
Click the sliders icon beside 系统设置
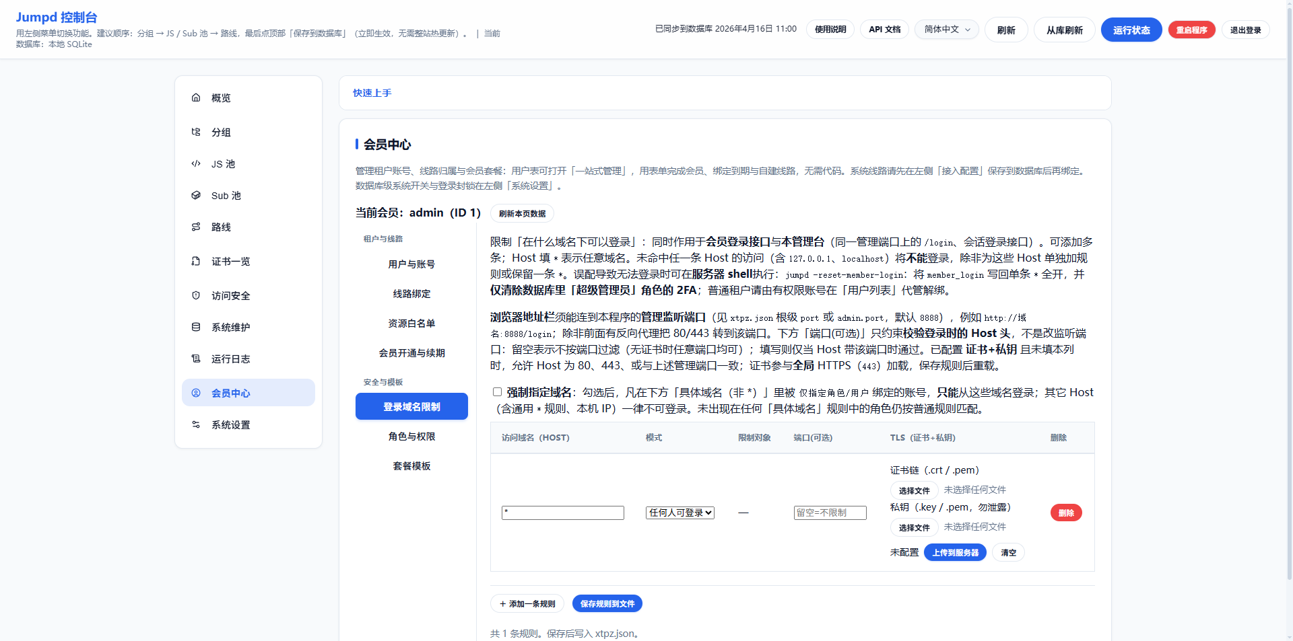pos(196,424)
